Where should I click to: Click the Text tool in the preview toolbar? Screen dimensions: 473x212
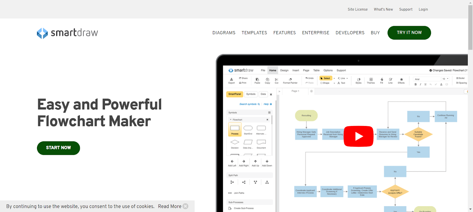click(341, 83)
